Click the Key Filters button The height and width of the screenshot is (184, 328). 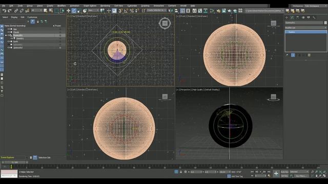tap(301, 176)
